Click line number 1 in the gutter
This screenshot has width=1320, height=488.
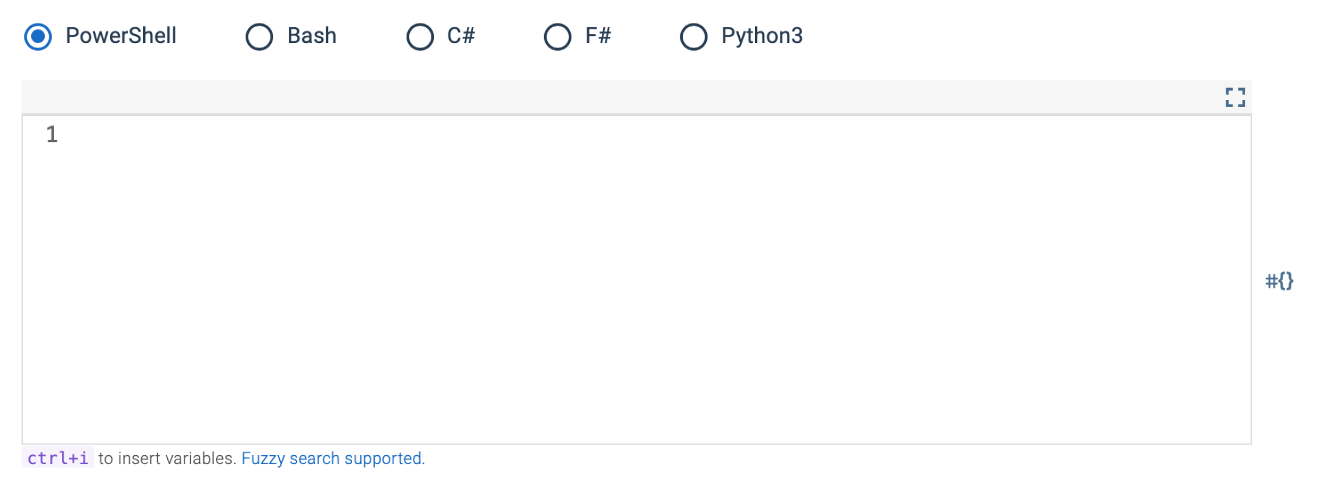(51, 134)
